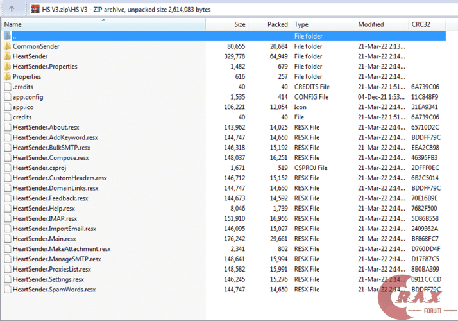This screenshot has height=321, width=458.
Task: Select the CommonSender folder icon
Action: pyautogui.click(x=7, y=46)
